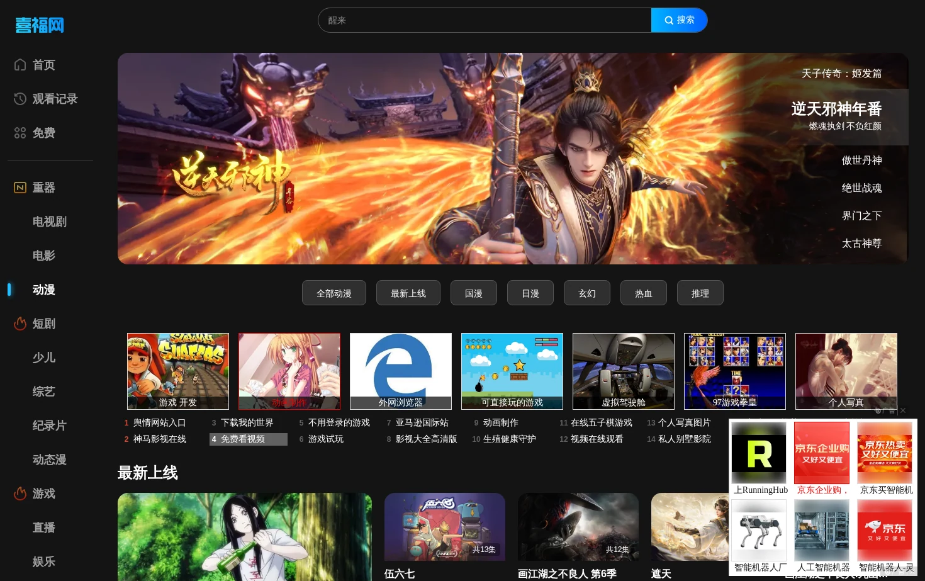Click the 生殖健康守护 link
The image size is (925, 581).
pos(510,439)
